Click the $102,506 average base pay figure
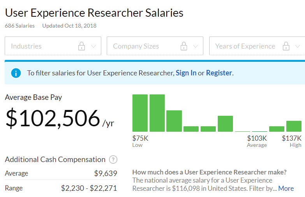 (53, 119)
